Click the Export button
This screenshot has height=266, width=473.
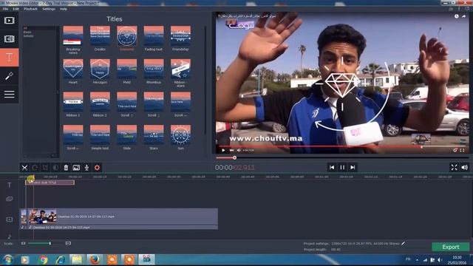(451, 247)
